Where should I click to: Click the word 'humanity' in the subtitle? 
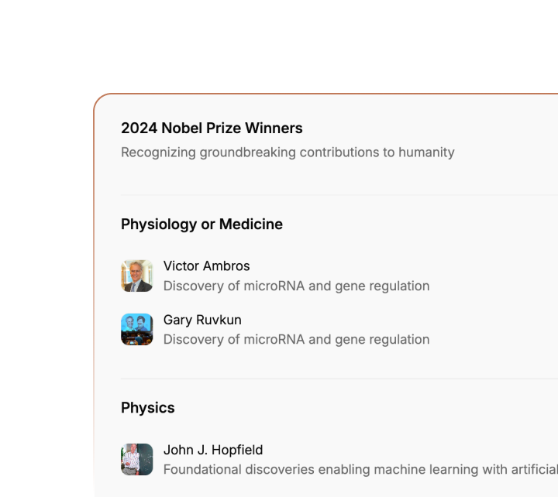point(426,153)
